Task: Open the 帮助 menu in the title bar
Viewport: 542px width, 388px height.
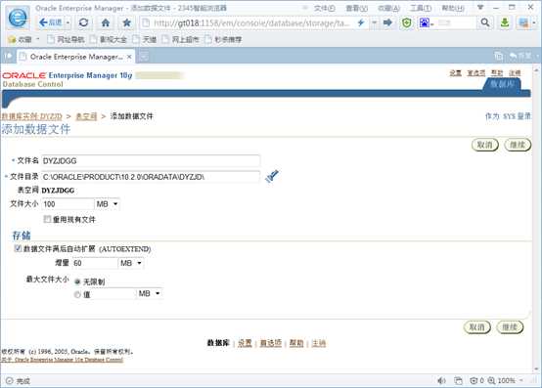Action: point(453,8)
